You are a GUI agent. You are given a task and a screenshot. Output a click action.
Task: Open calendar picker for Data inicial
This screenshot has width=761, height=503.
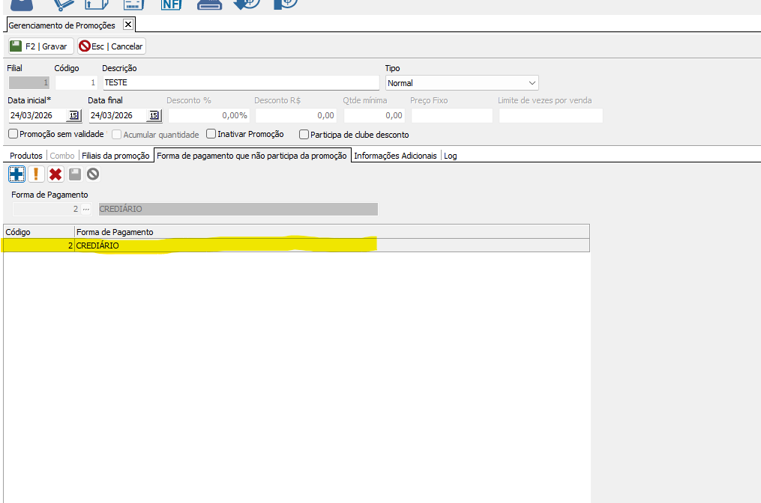coord(73,115)
